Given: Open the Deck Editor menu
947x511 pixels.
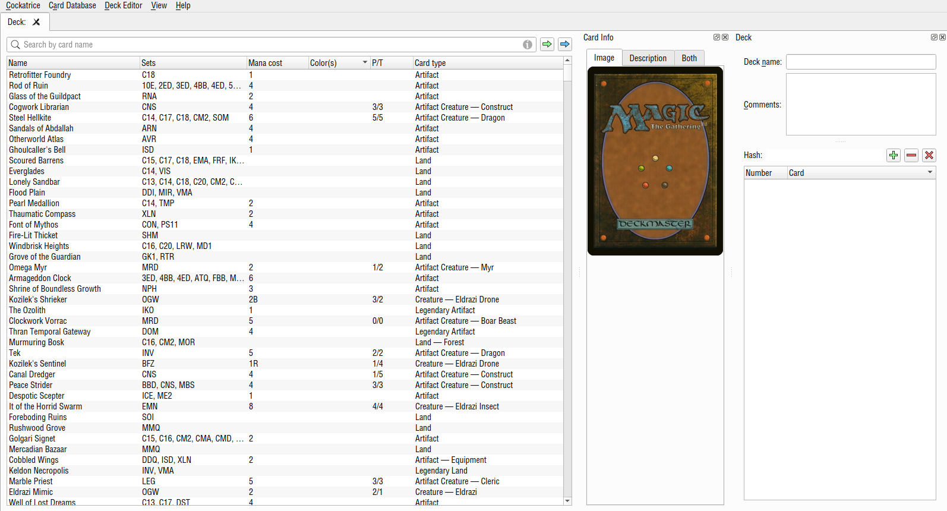Looking at the screenshot, I should [124, 5].
